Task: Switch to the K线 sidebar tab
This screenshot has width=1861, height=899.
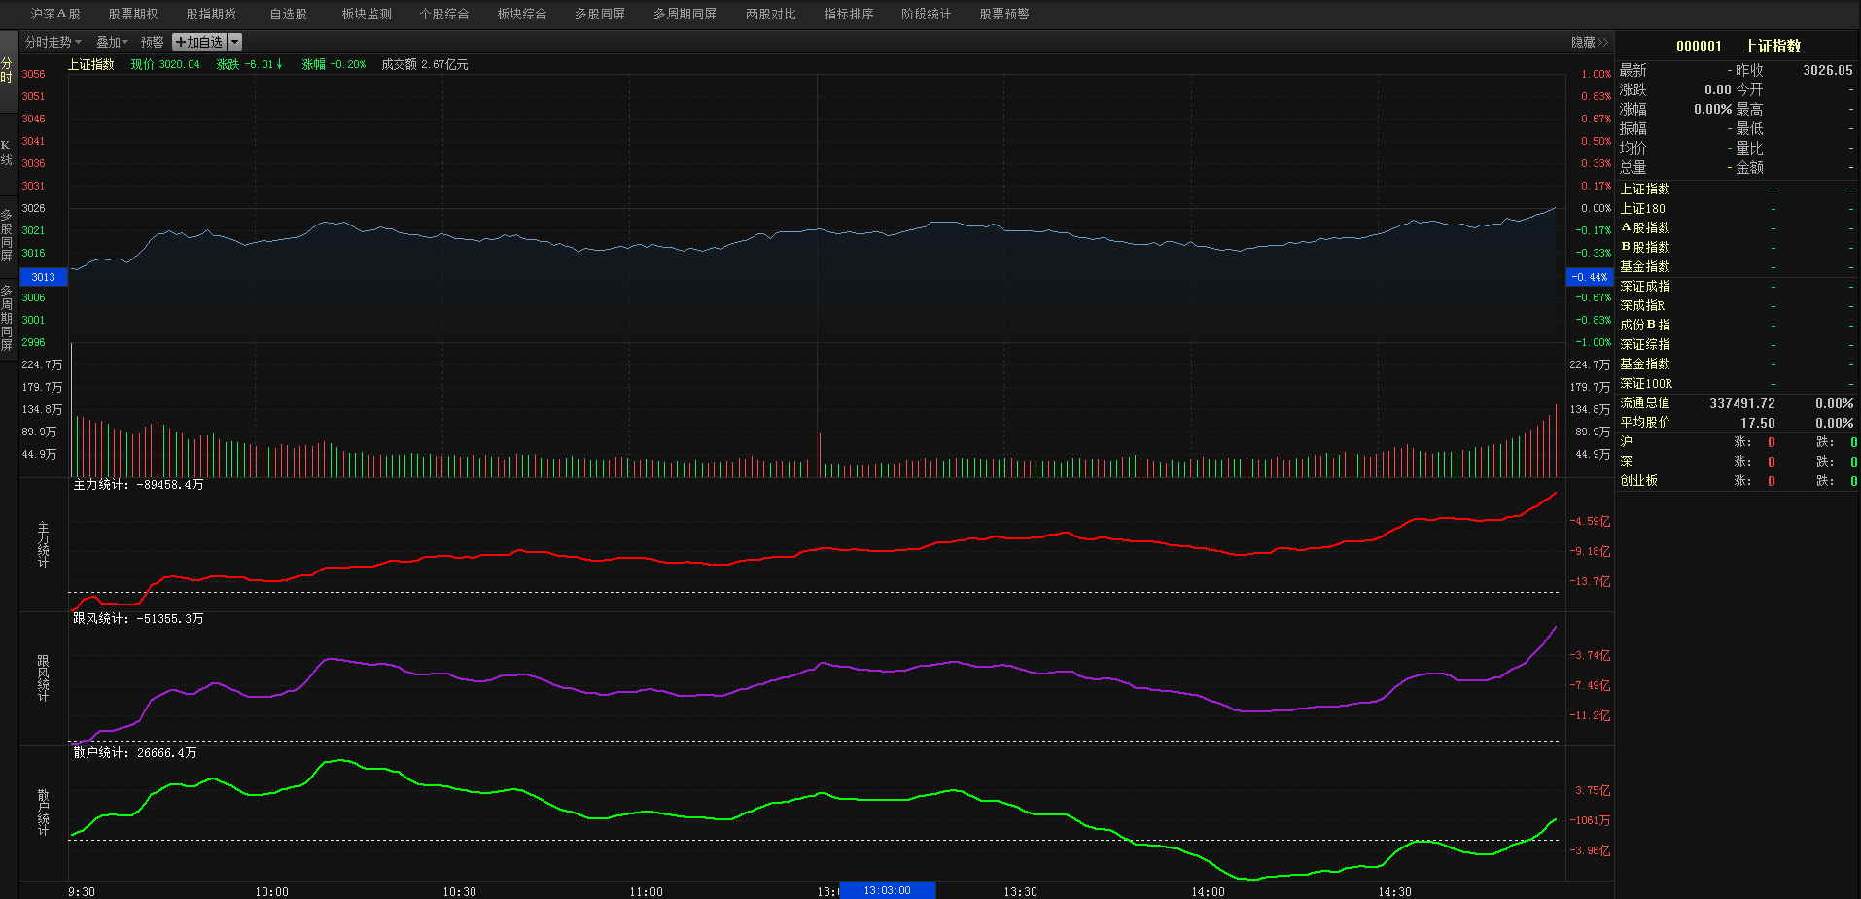Action: 8,153
